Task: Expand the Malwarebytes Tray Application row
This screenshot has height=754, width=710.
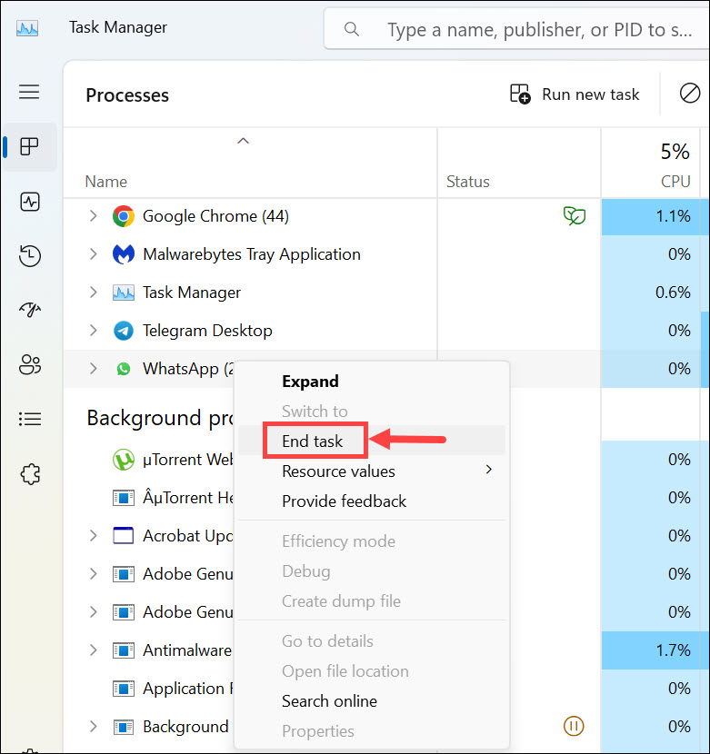Action: click(x=93, y=254)
